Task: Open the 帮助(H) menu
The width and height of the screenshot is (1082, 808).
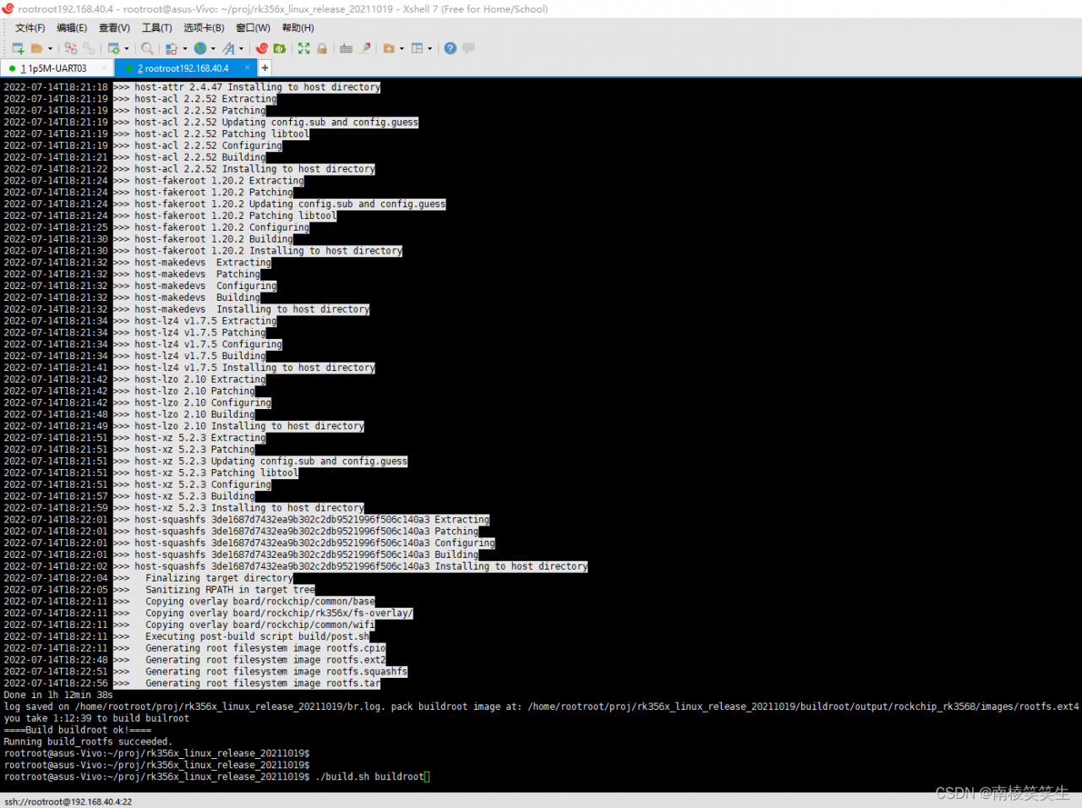Action: click(298, 28)
